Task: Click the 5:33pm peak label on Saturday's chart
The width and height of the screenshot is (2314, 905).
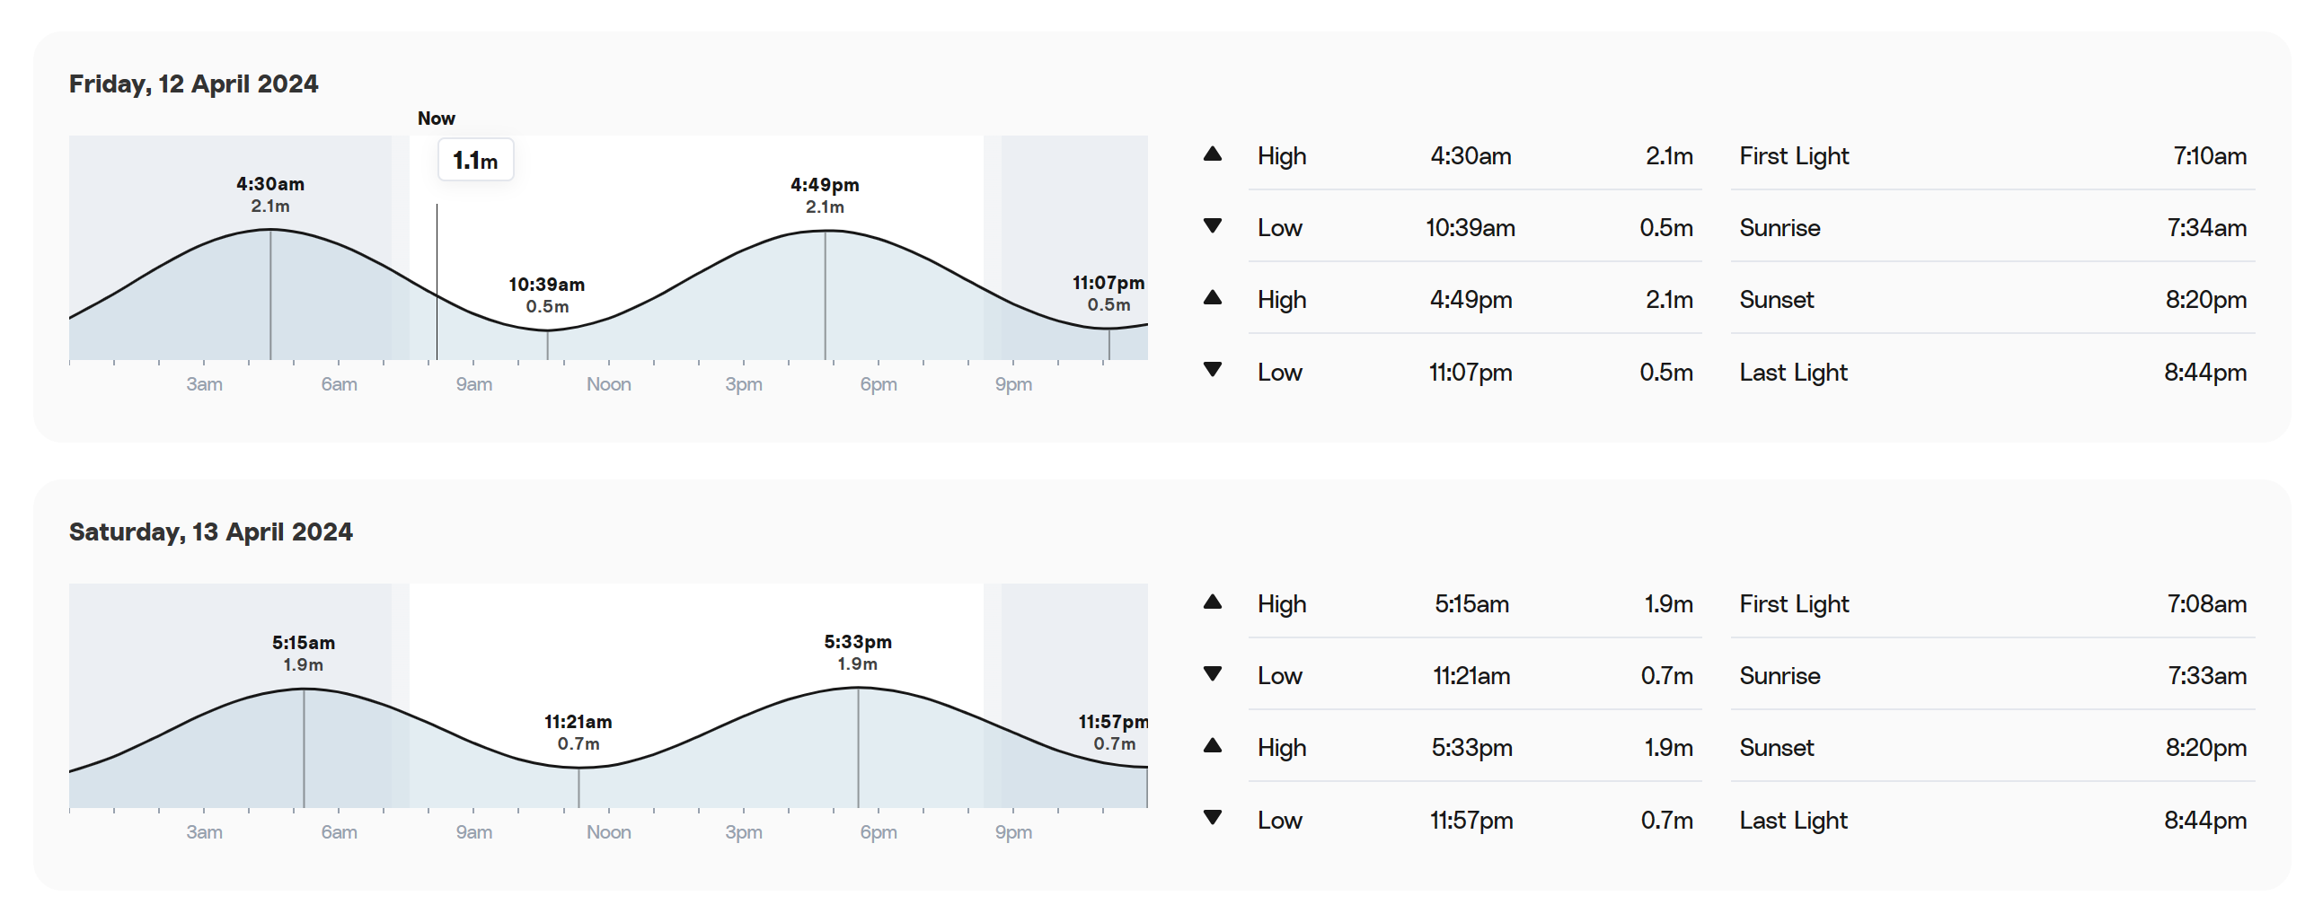Action: 858,643
